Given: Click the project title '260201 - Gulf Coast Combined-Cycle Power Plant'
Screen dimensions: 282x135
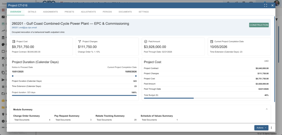Looking at the screenshot, I should pyautogui.click(x=70, y=24).
